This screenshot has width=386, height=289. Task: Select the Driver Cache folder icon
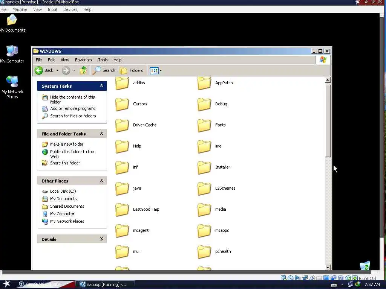click(x=122, y=125)
